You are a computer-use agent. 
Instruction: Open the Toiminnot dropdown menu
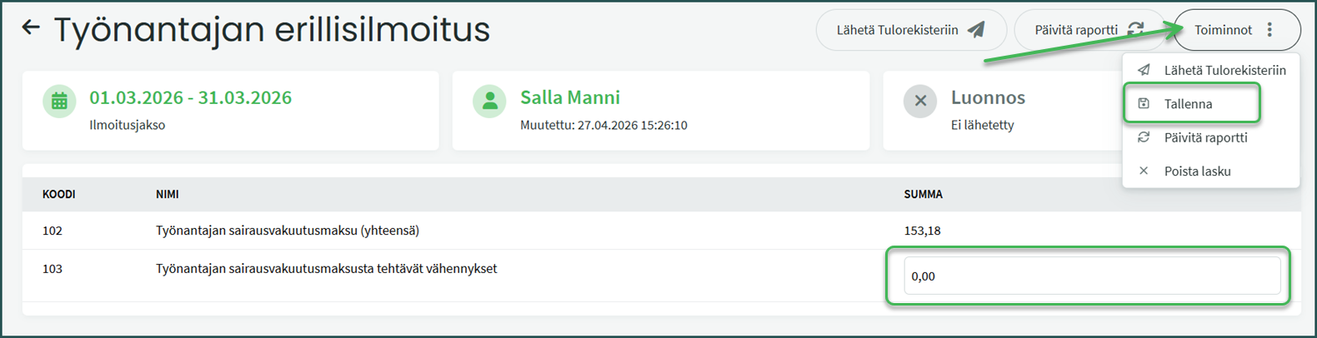pos(1235,30)
